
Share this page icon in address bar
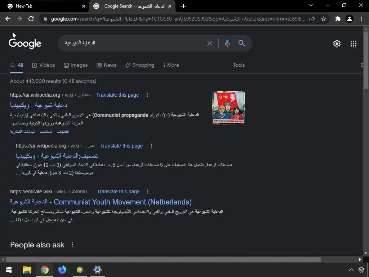pos(312,19)
